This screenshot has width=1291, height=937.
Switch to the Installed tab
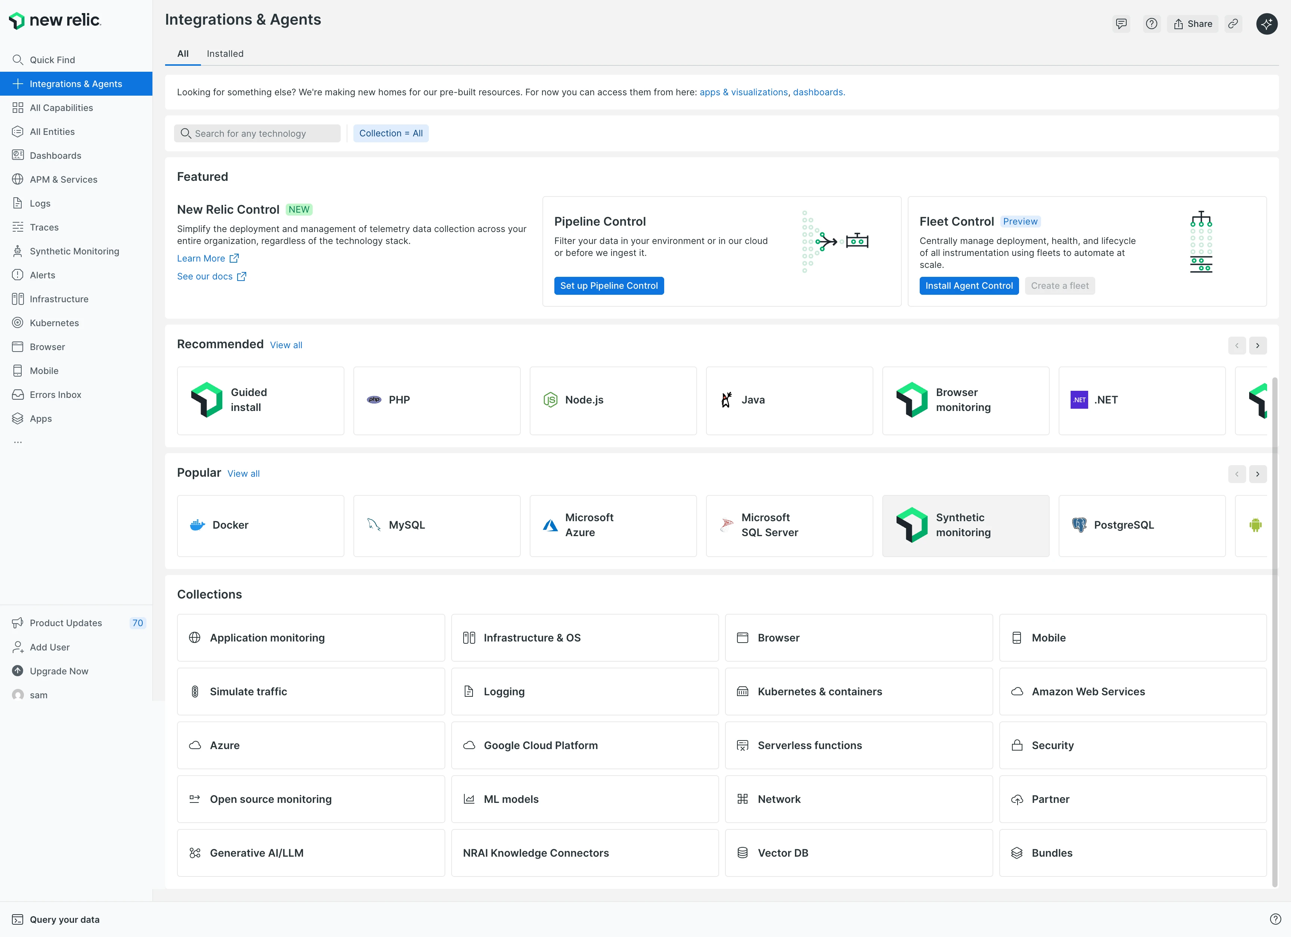(225, 53)
